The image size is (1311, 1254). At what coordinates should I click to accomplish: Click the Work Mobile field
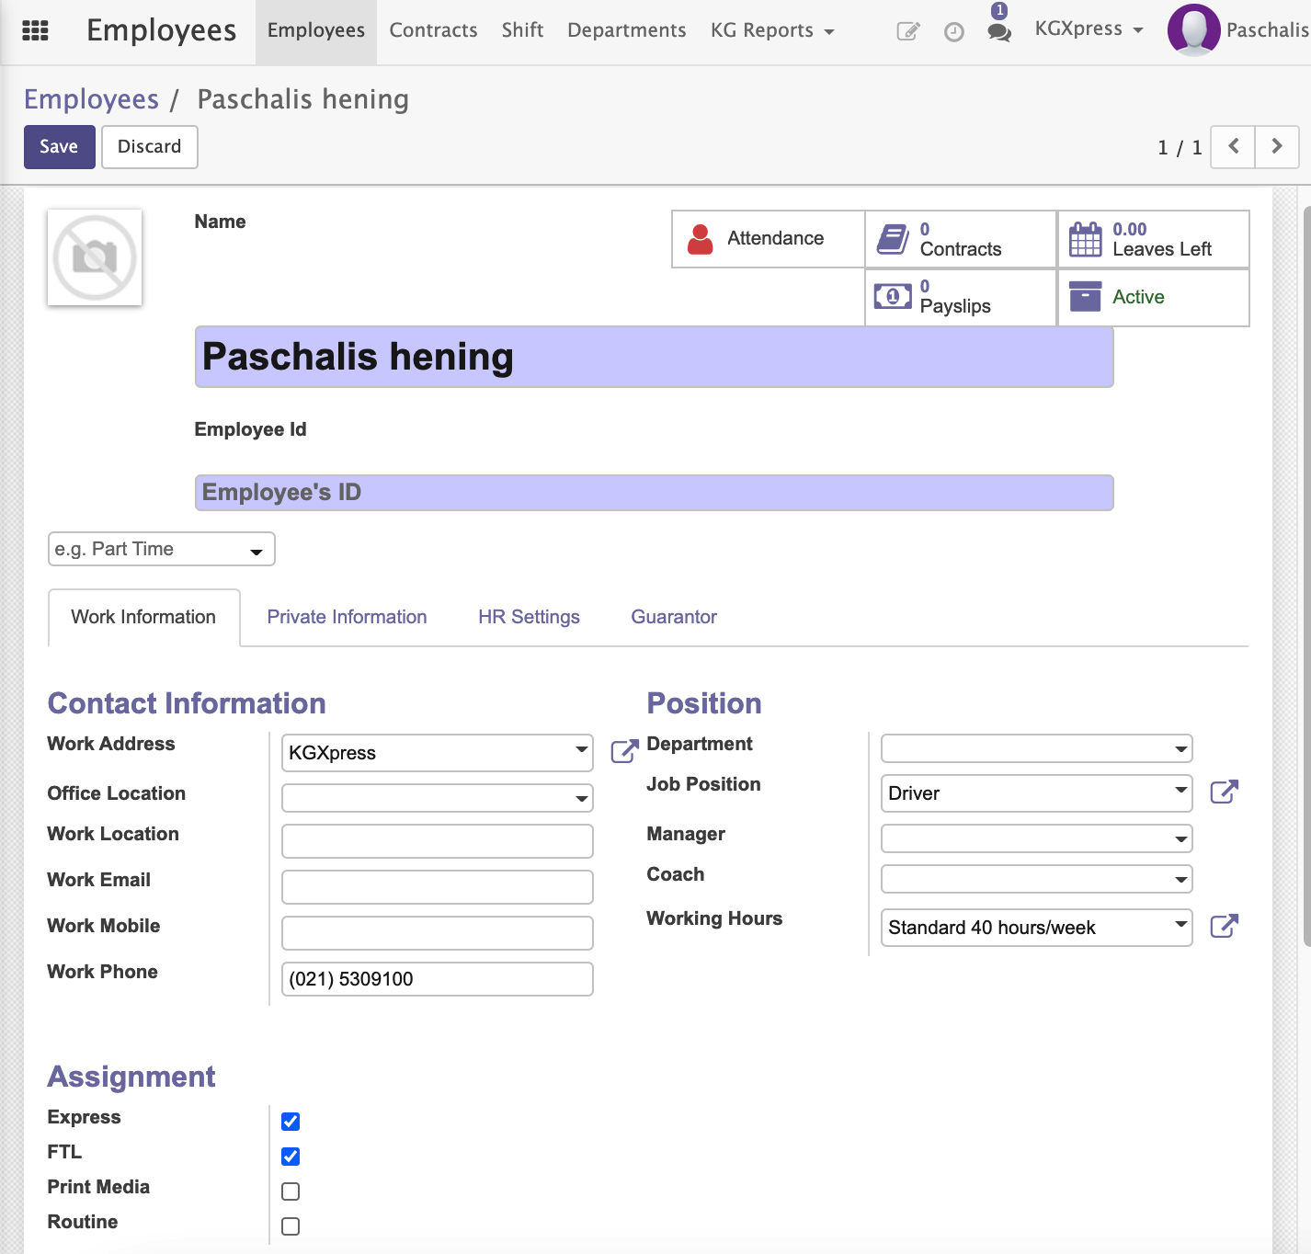click(x=437, y=933)
